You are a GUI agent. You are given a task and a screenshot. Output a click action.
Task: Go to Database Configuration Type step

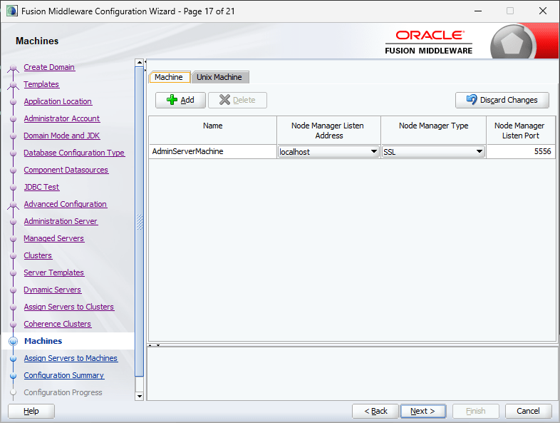pos(74,153)
